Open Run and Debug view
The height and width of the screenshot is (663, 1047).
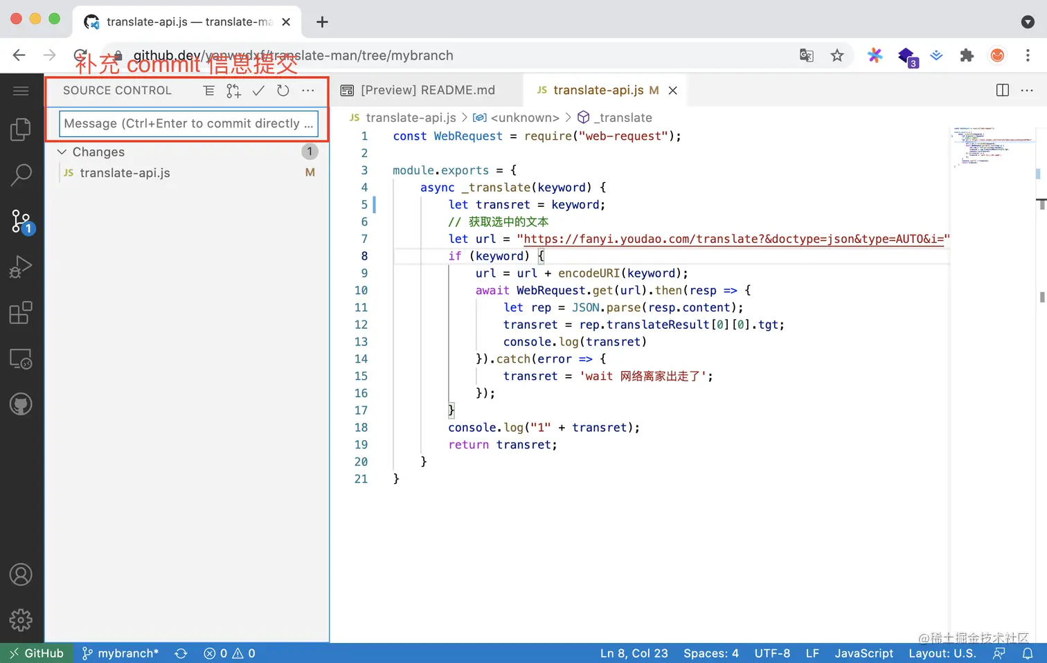click(21, 267)
